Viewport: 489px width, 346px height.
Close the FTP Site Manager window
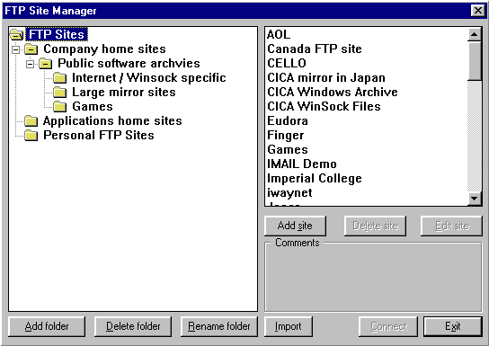pyautogui.click(x=478, y=11)
